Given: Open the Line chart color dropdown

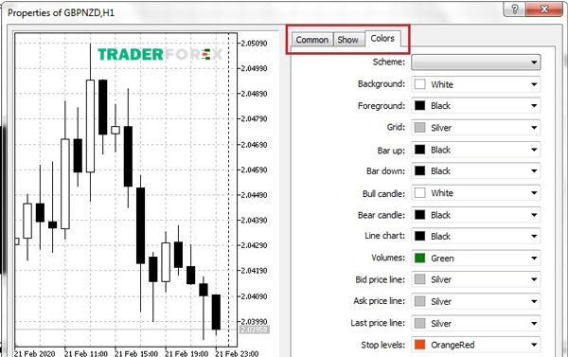Looking at the screenshot, I should click(476, 237).
